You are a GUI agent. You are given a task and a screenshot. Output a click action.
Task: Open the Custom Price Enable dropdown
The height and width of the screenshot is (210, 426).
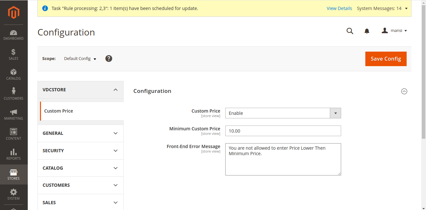pos(283,113)
